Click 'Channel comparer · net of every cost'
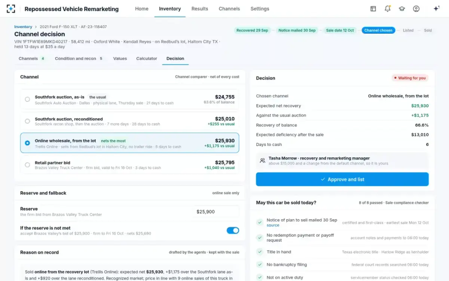This screenshot has height=281, width=449. 207,77
